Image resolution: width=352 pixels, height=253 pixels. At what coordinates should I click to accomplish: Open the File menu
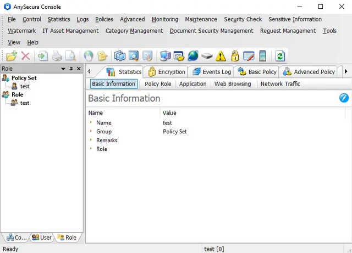coord(12,20)
